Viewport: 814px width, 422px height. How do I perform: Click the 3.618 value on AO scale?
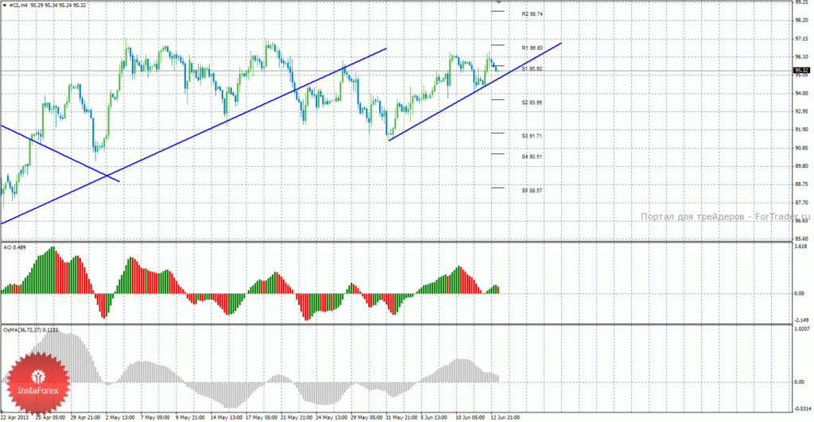pos(800,246)
